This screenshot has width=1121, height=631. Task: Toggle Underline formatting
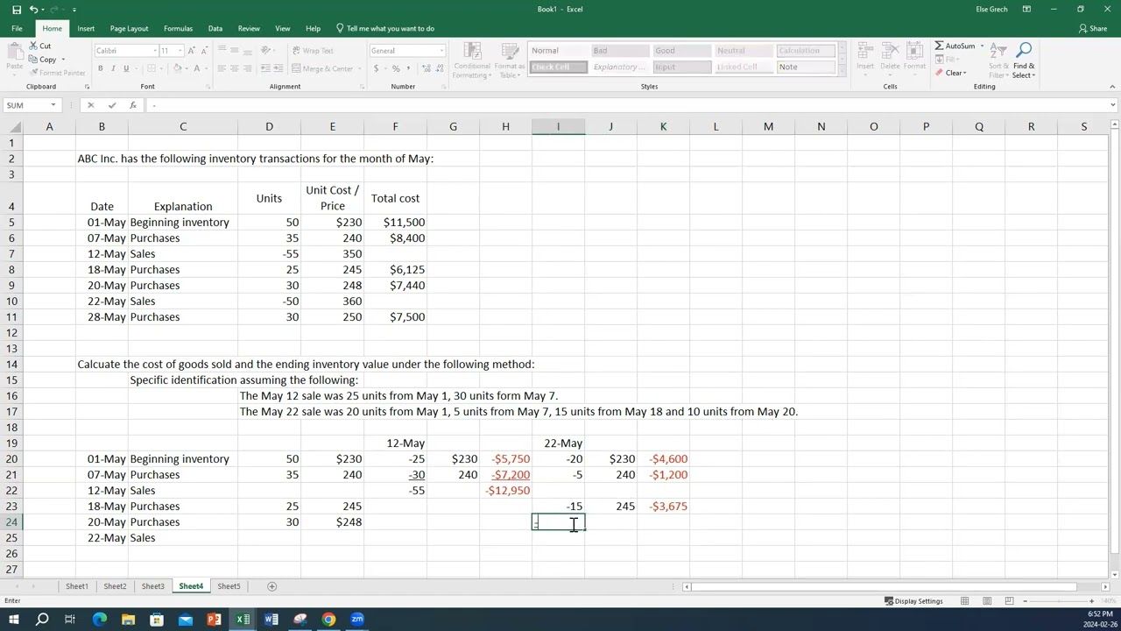coord(126,68)
